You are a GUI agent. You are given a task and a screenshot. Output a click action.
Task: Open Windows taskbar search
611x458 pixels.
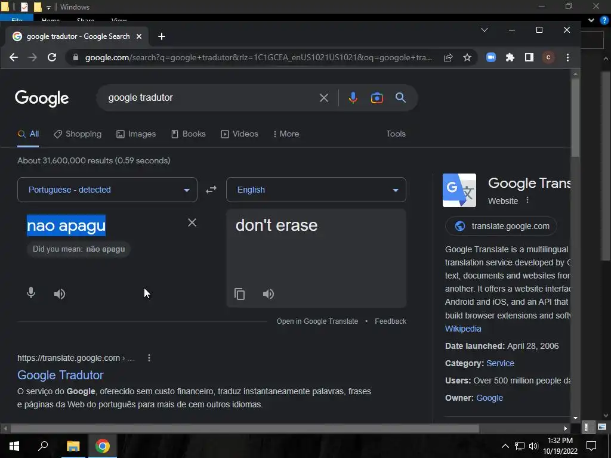[43, 446]
